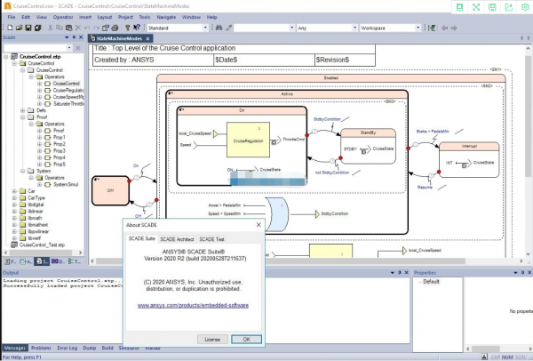The image size is (533, 361).
Task: Open the File menu
Action: (x=12, y=17)
